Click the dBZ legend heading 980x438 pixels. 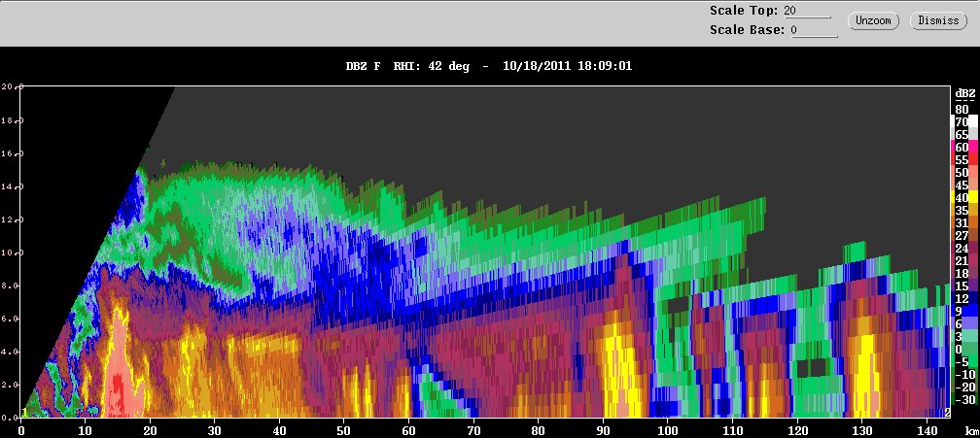[x=965, y=93]
